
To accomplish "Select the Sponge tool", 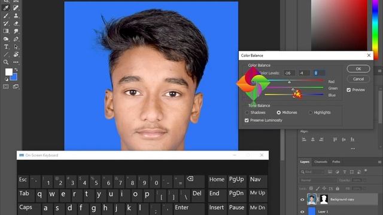I will tap(6, 39).
